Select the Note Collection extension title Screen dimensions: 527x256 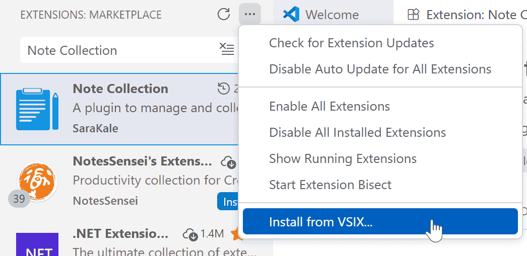click(x=120, y=89)
